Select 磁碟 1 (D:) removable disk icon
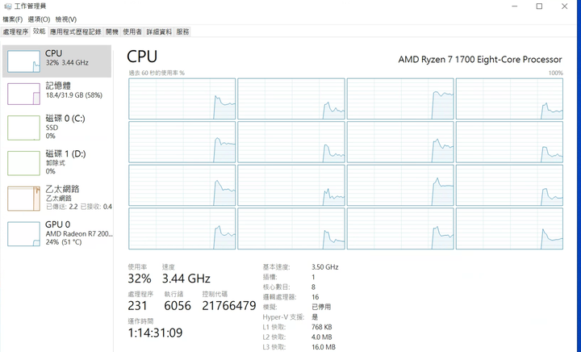This screenshot has width=581, height=352. pyautogui.click(x=23, y=163)
